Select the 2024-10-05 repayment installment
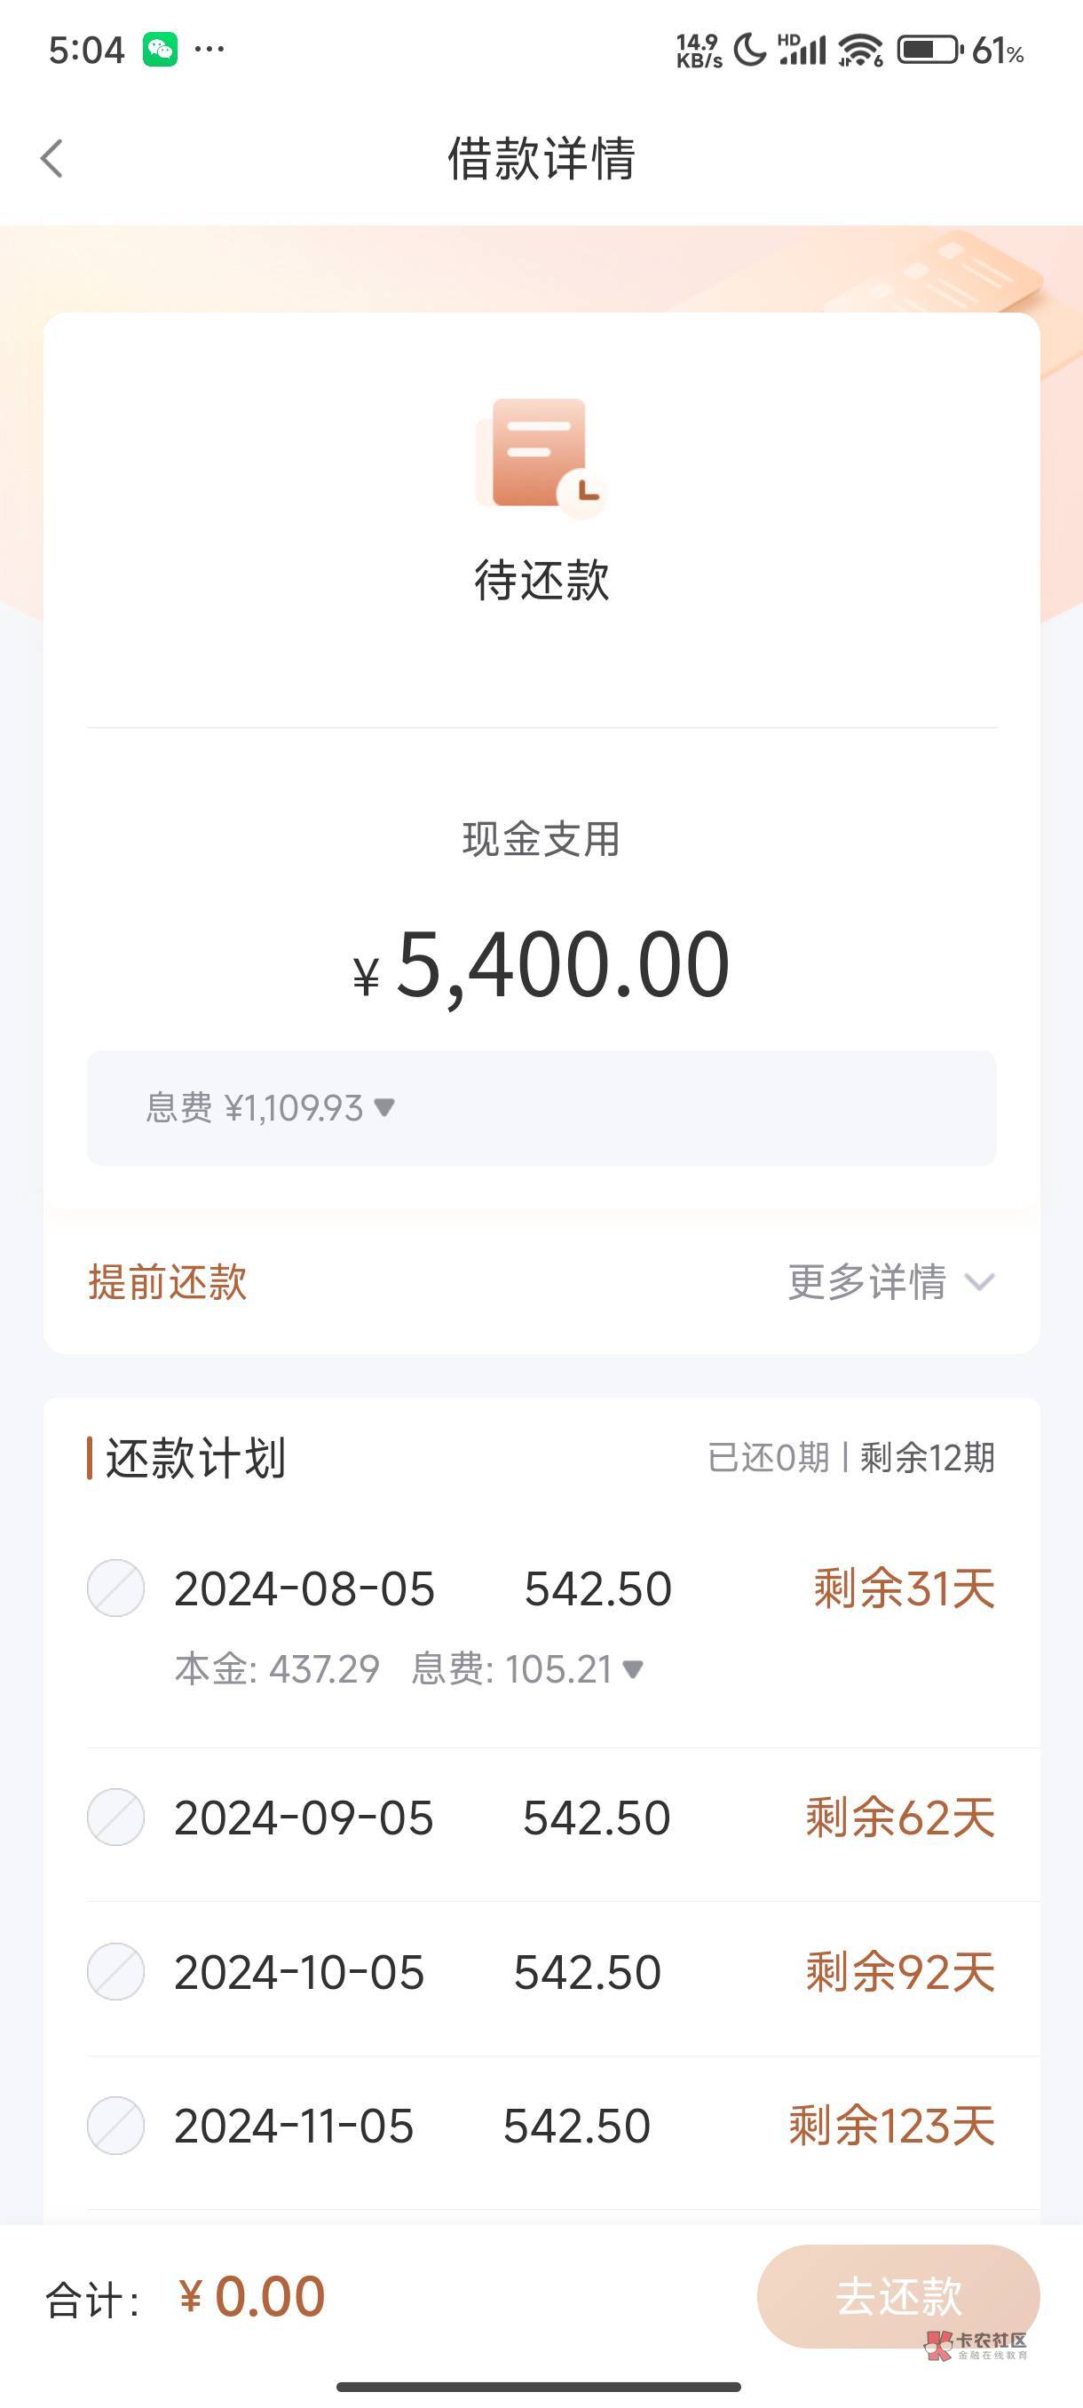Screen dimensions: 1083x2408 pyautogui.click(x=116, y=1971)
